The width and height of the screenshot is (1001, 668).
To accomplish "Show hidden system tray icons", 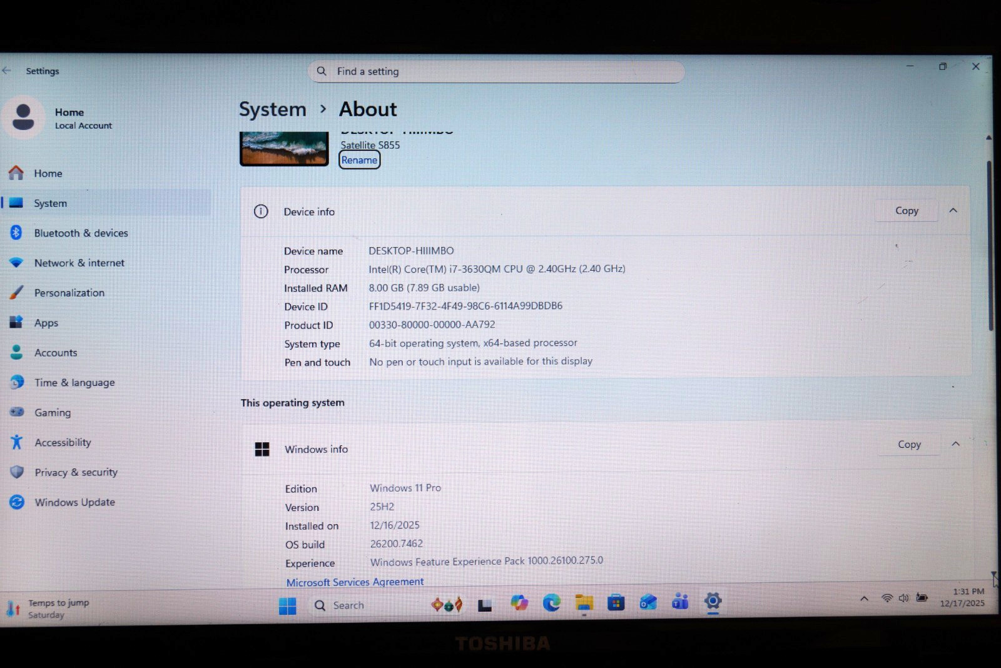I will tap(864, 599).
